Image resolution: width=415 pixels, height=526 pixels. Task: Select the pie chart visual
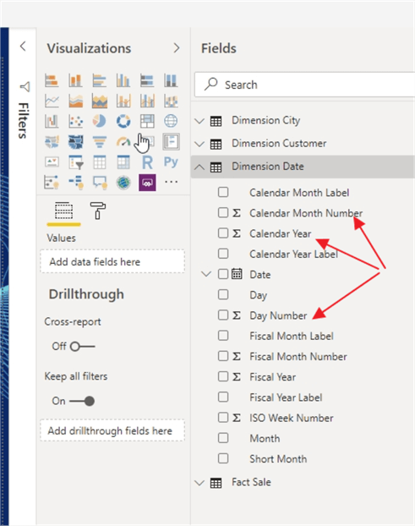pyautogui.click(x=100, y=122)
